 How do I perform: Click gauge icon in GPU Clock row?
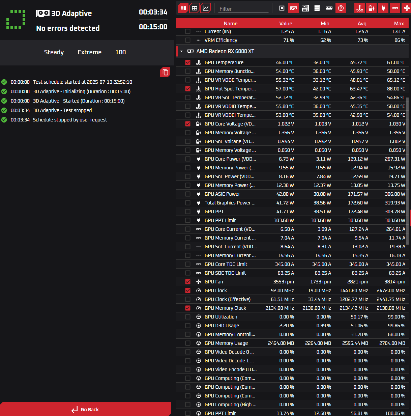click(199, 290)
